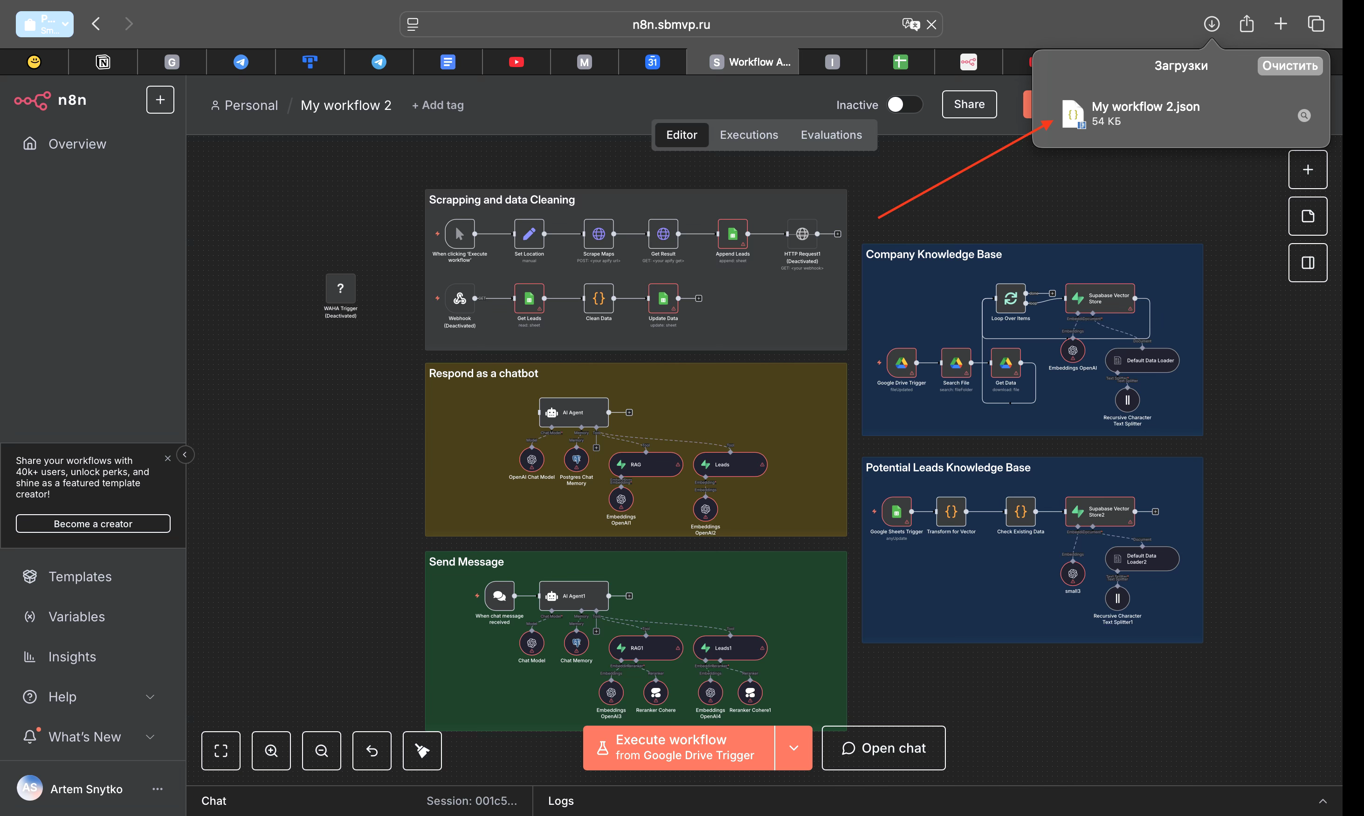The width and height of the screenshot is (1364, 816).
Task: Expand the What's New section
Action: (x=150, y=737)
